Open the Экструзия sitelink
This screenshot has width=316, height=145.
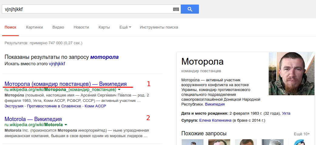[14, 106]
